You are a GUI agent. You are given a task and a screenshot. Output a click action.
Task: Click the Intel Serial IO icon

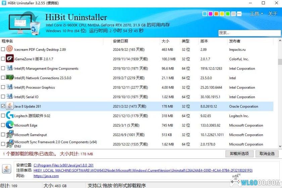pyautogui.click(x=9, y=97)
